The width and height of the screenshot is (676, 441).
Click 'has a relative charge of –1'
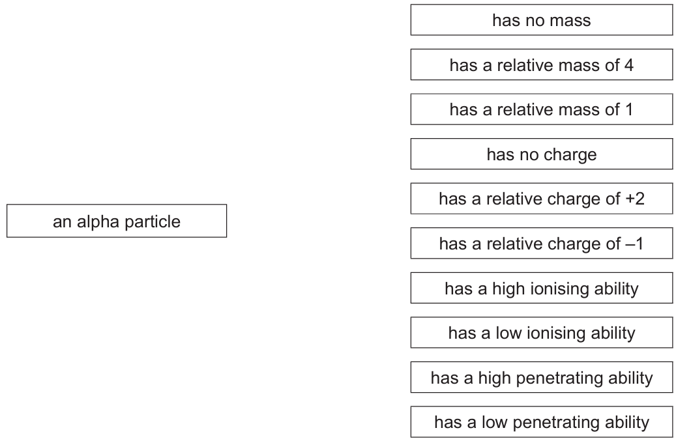point(542,244)
